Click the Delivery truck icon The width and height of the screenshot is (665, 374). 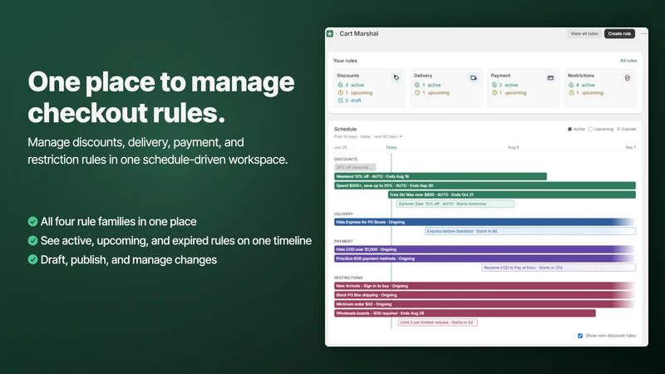click(x=473, y=77)
